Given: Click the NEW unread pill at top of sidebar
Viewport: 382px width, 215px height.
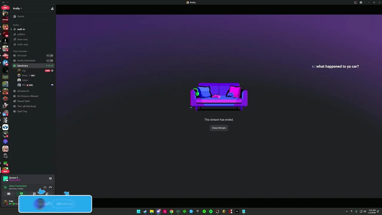Looking at the screenshot, I should point(5,7).
